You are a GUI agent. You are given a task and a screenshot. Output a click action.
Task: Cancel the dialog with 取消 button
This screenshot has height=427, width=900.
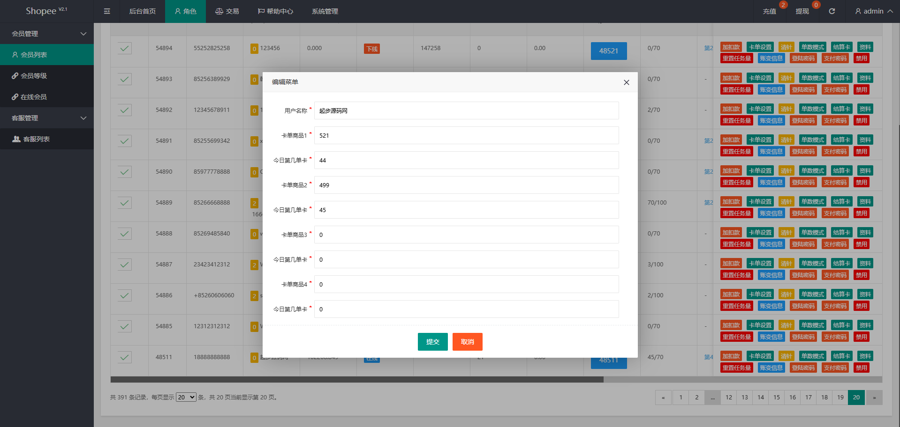[468, 342]
